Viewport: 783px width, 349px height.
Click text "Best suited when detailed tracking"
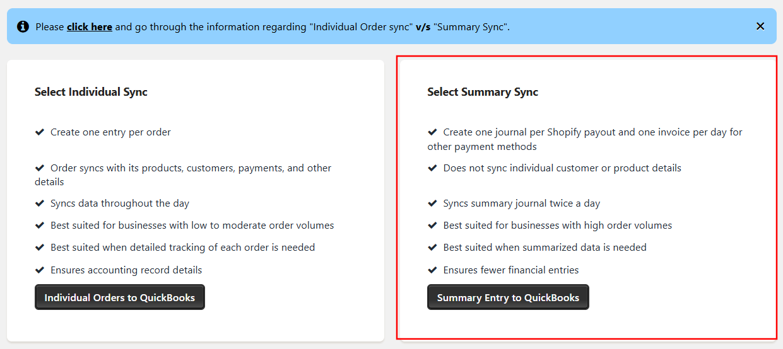[183, 248]
